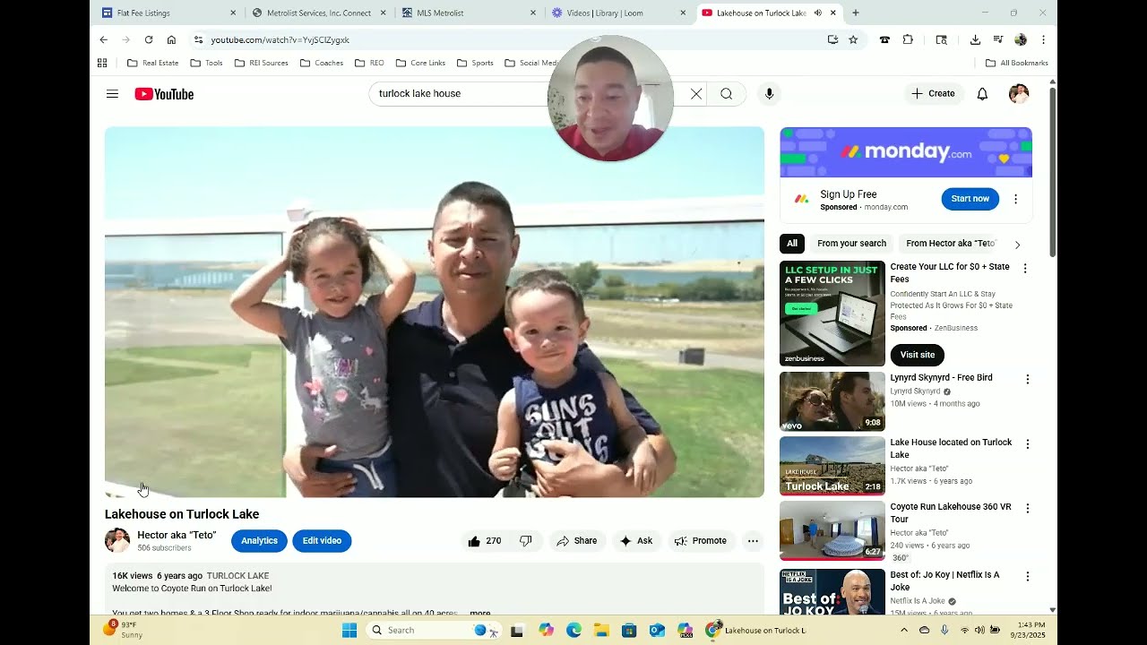This screenshot has width=1147, height=645.
Task: Open Chrome extensions puzzle icon
Action: (x=908, y=39)
